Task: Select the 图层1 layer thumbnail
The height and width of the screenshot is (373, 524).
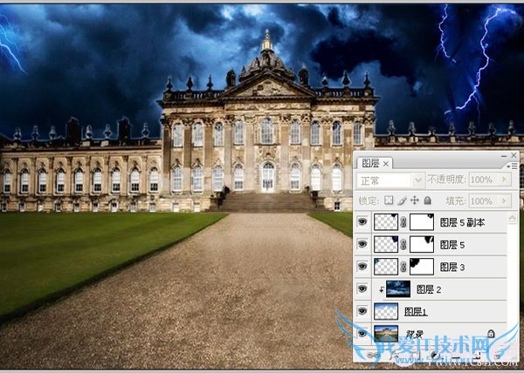Action: click(x=386, y=311)
